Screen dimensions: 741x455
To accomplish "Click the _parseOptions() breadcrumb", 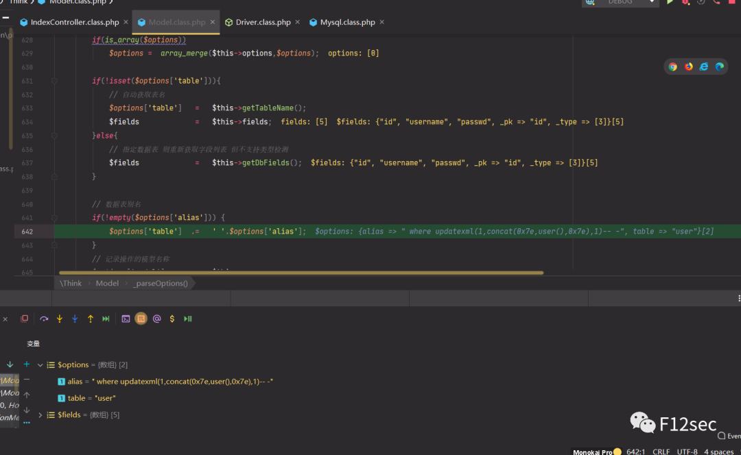I will pos(160,283).
